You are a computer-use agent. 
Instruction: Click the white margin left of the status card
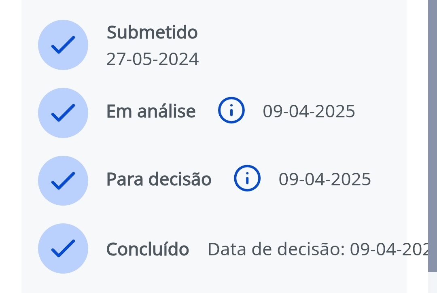click(x=10, y=146)
